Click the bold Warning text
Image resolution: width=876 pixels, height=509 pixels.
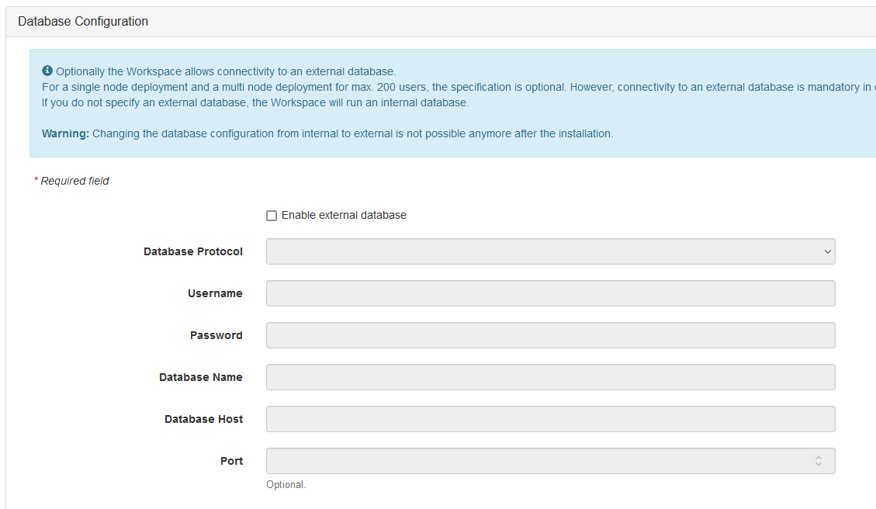(x=65, y=133)
